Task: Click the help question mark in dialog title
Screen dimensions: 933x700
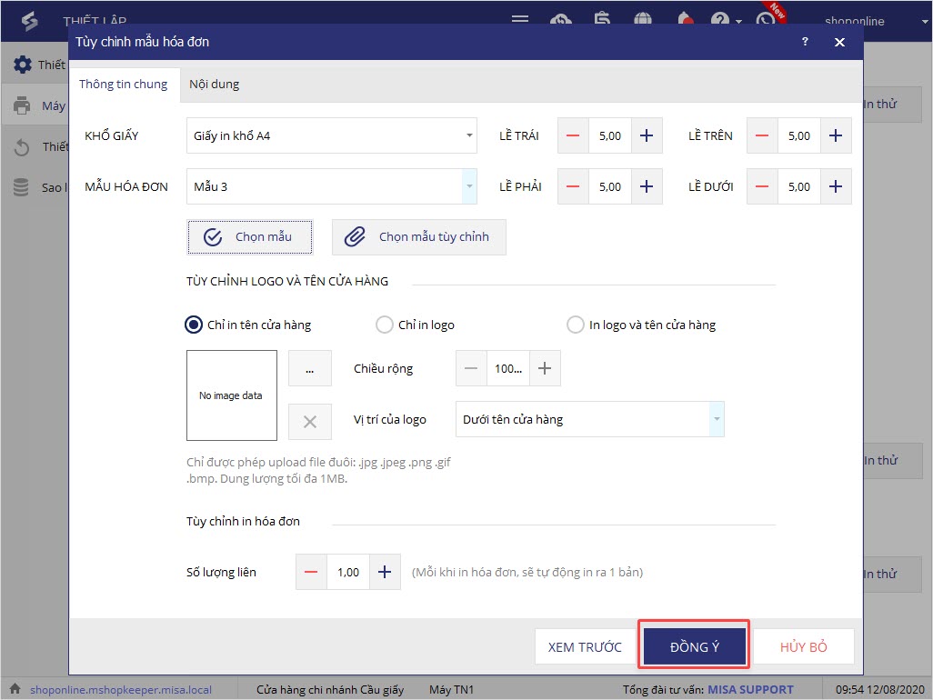Action: coord(805,42)
